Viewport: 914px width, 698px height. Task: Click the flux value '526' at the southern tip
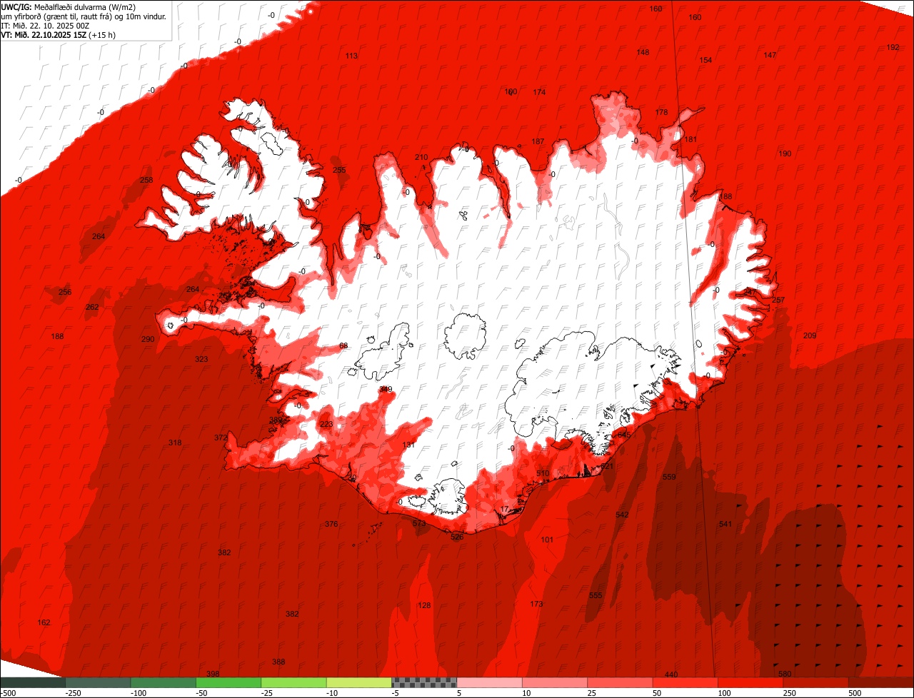[457, 537]
